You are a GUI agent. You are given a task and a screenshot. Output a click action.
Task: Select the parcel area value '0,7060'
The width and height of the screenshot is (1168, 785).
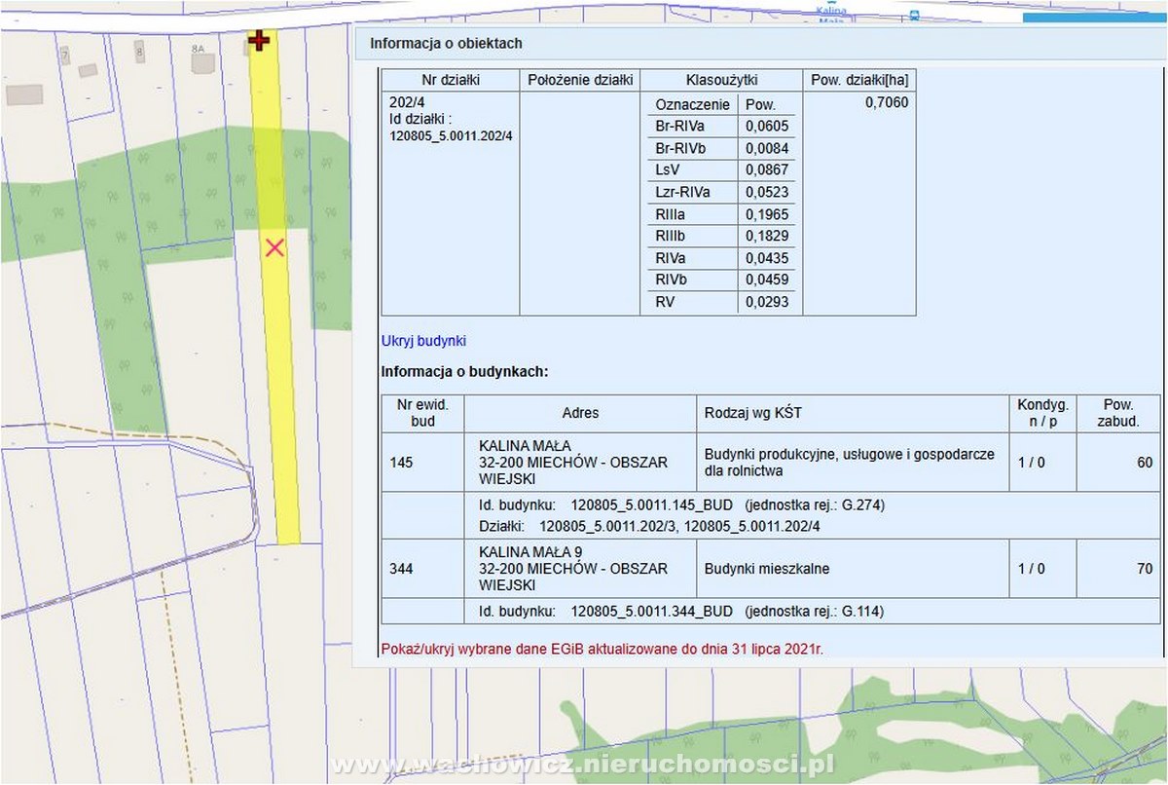click(886, 101)
